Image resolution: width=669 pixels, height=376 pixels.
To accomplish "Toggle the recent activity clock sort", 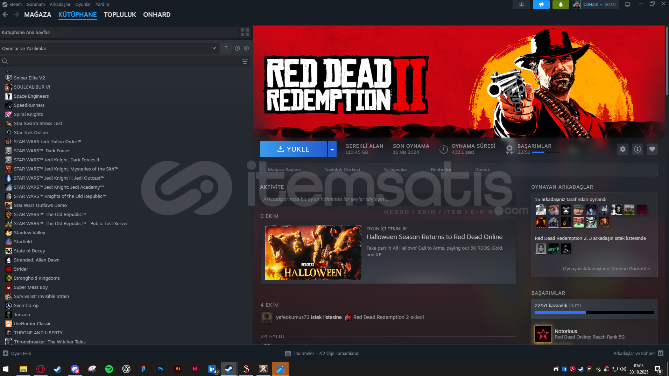I will coord(237,48).
